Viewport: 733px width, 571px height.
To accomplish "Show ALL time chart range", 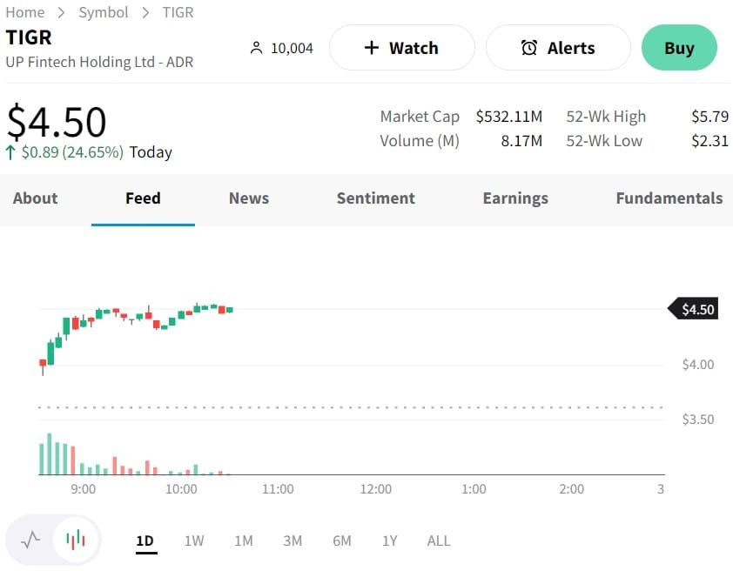I will (x=439, y=541).
